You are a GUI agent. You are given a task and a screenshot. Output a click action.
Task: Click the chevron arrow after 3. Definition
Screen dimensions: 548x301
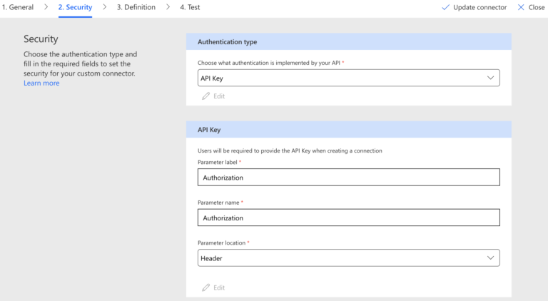click(x=168, y=7)
